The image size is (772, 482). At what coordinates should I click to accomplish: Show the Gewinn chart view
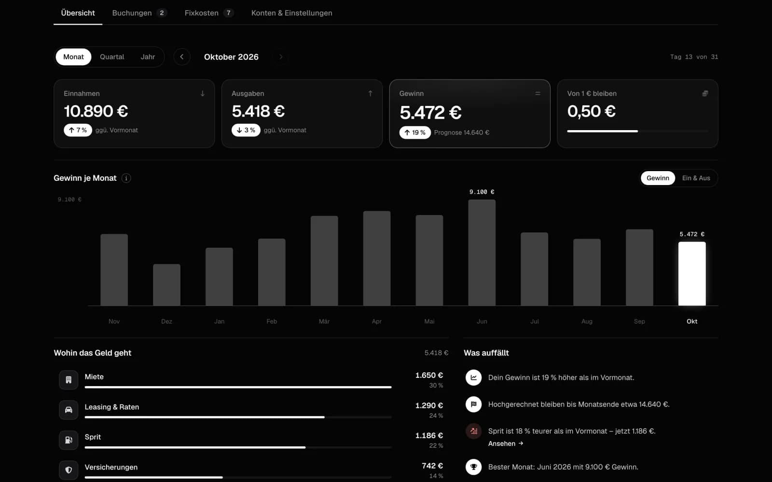click(x=658, y=178)
